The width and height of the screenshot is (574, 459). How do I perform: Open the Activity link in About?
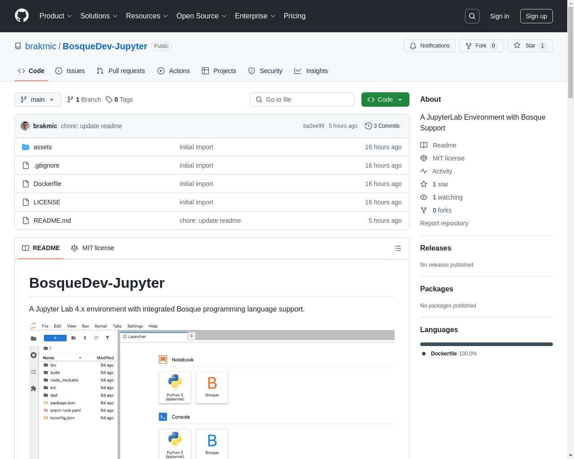pyautogui.click(x=436, y=171)
